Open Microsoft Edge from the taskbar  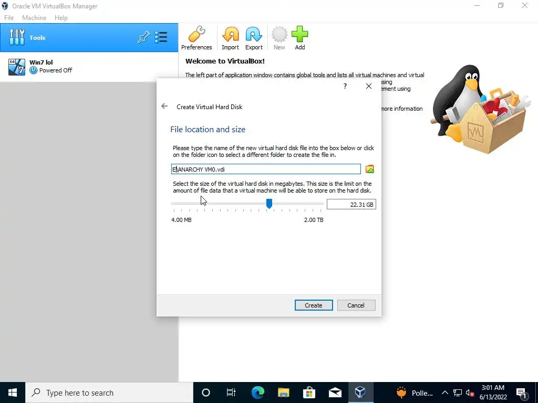(258, 393)
